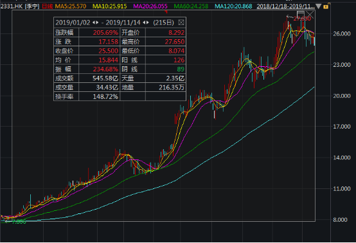
Task: Click the 开盘价 value 8.292
Action: 177,33
